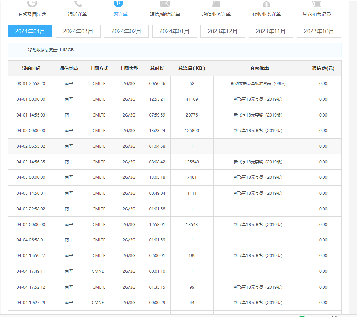Pick the 2023年12月 month button

[223, 31]
